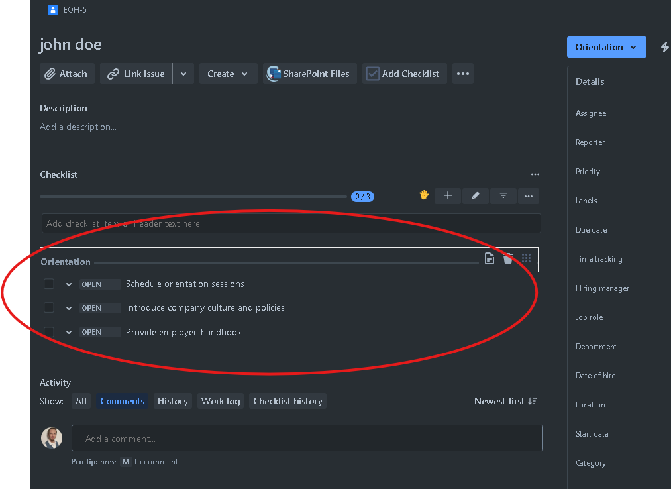Image resolution: width=671 pixels, height=489 pixels.
Task: Open the Link issue dropdown arrow
Action: [183, 74]
